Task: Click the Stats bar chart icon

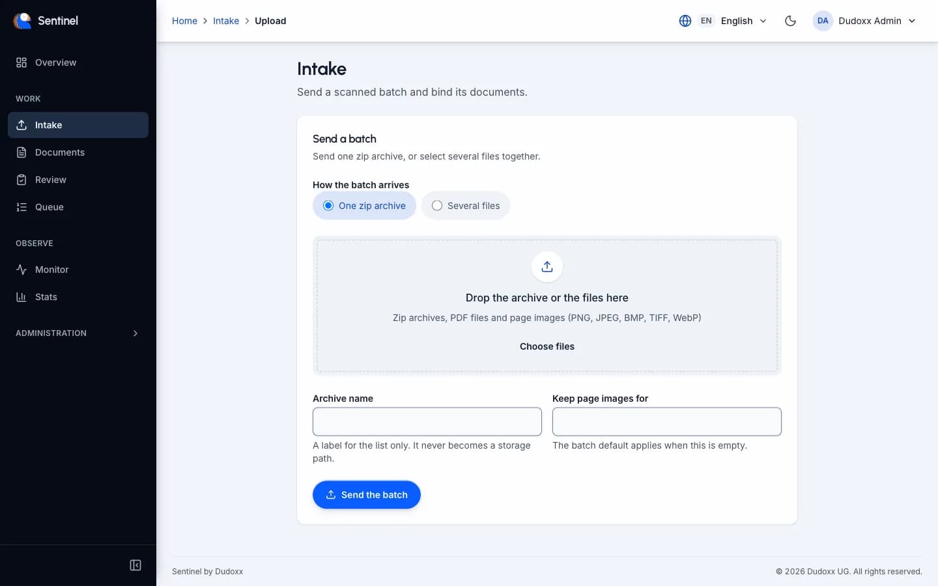Action: click(x=21, y=297)
